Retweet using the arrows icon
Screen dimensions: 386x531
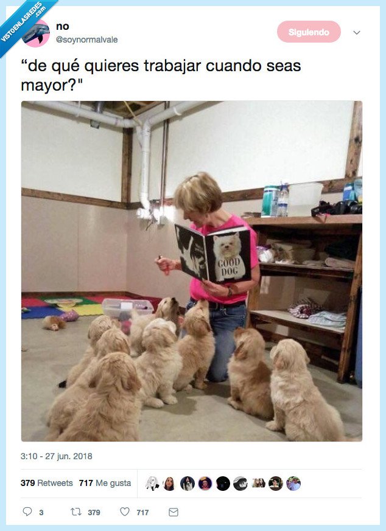click(76, 512)
